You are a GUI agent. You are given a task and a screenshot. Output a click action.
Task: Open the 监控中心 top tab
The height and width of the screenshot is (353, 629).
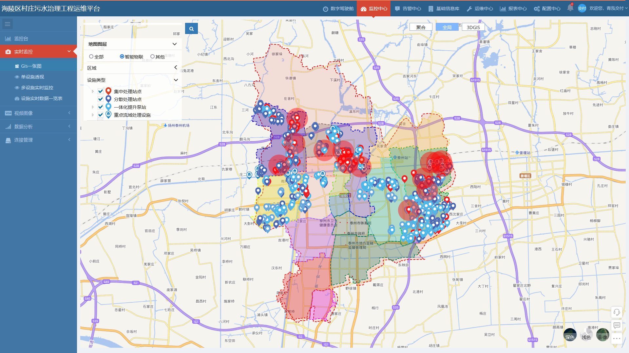374,8
